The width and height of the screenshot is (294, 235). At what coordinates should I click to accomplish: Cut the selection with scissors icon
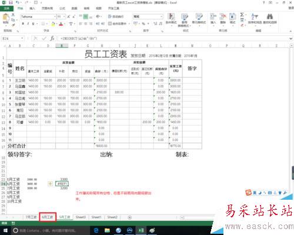13,15
